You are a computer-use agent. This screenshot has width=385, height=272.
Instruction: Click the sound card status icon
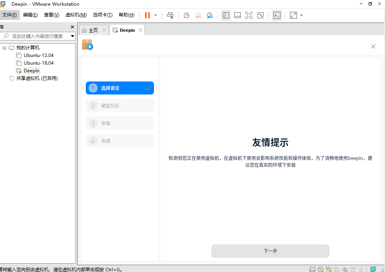point(345,269)
